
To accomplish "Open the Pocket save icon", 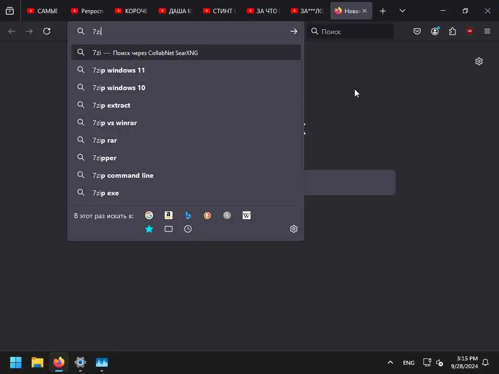I will tap(417, 31).
